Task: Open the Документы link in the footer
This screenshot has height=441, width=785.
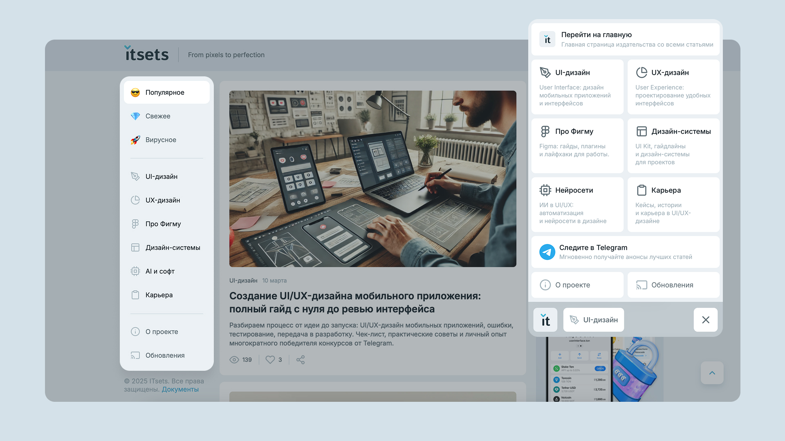Action: point(180,389)
